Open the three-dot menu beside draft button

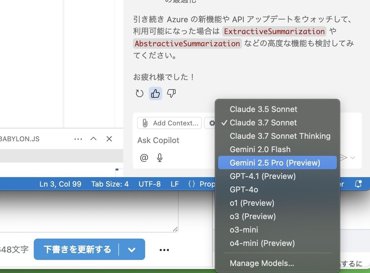point(164,250)
